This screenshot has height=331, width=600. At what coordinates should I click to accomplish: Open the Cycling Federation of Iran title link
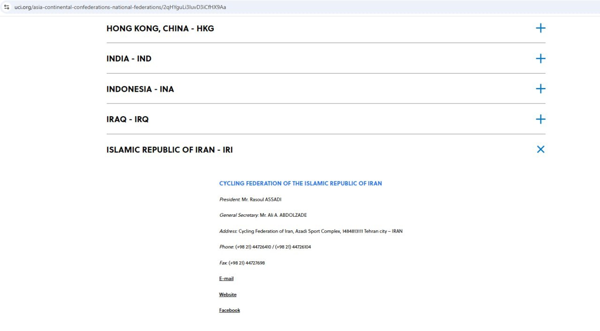(300, 184)
